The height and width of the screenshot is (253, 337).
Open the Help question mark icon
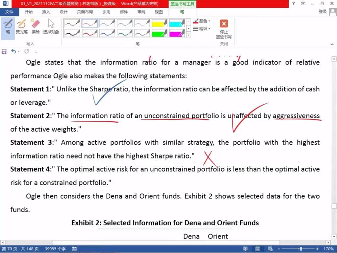[293, 4]
